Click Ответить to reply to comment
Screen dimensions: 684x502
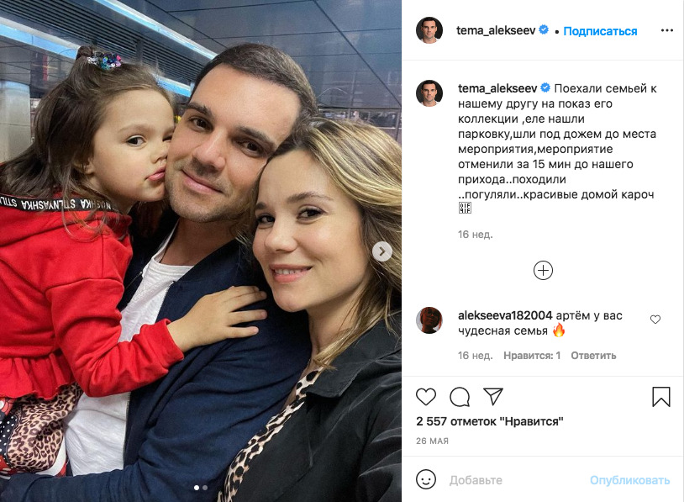pos(593,356)
